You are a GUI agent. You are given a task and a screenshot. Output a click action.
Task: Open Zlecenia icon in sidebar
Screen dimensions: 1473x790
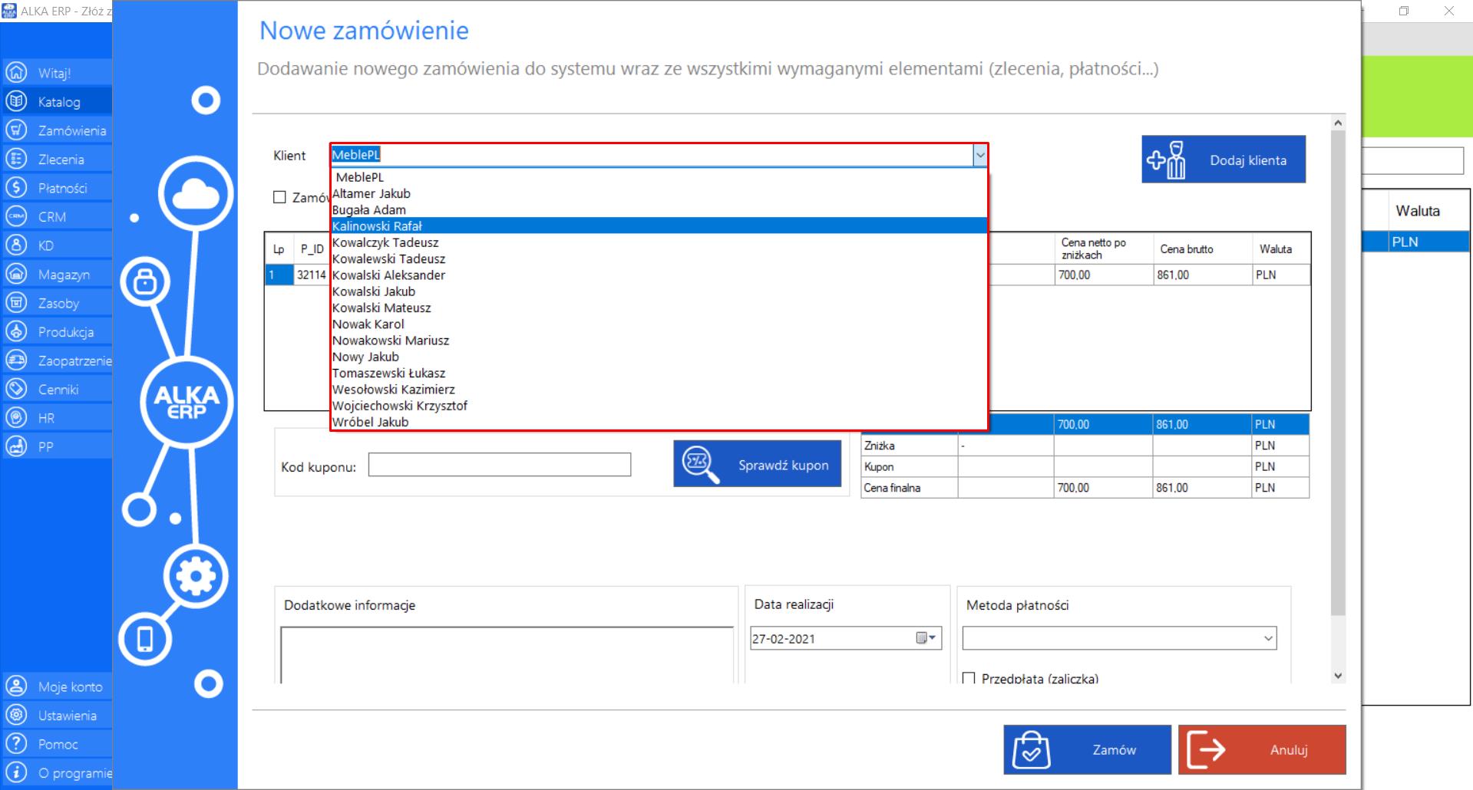click(x=16, y=159)
